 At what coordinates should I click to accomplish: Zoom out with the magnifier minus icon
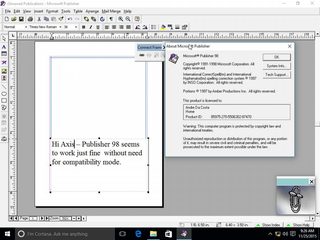coord(128,19)
